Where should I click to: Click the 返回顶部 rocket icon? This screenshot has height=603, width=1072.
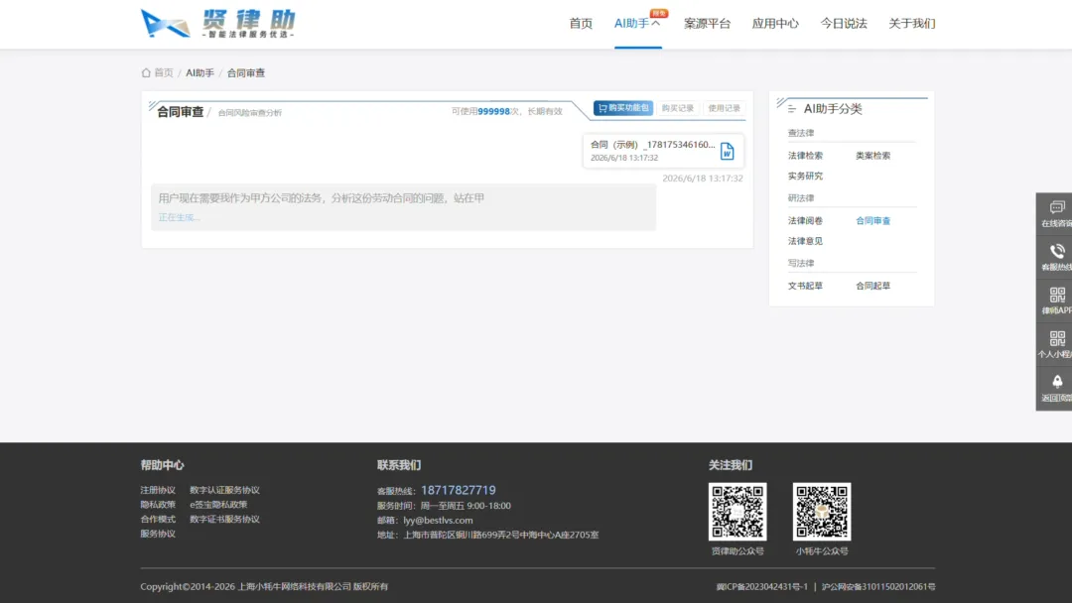coord(1057,382)
